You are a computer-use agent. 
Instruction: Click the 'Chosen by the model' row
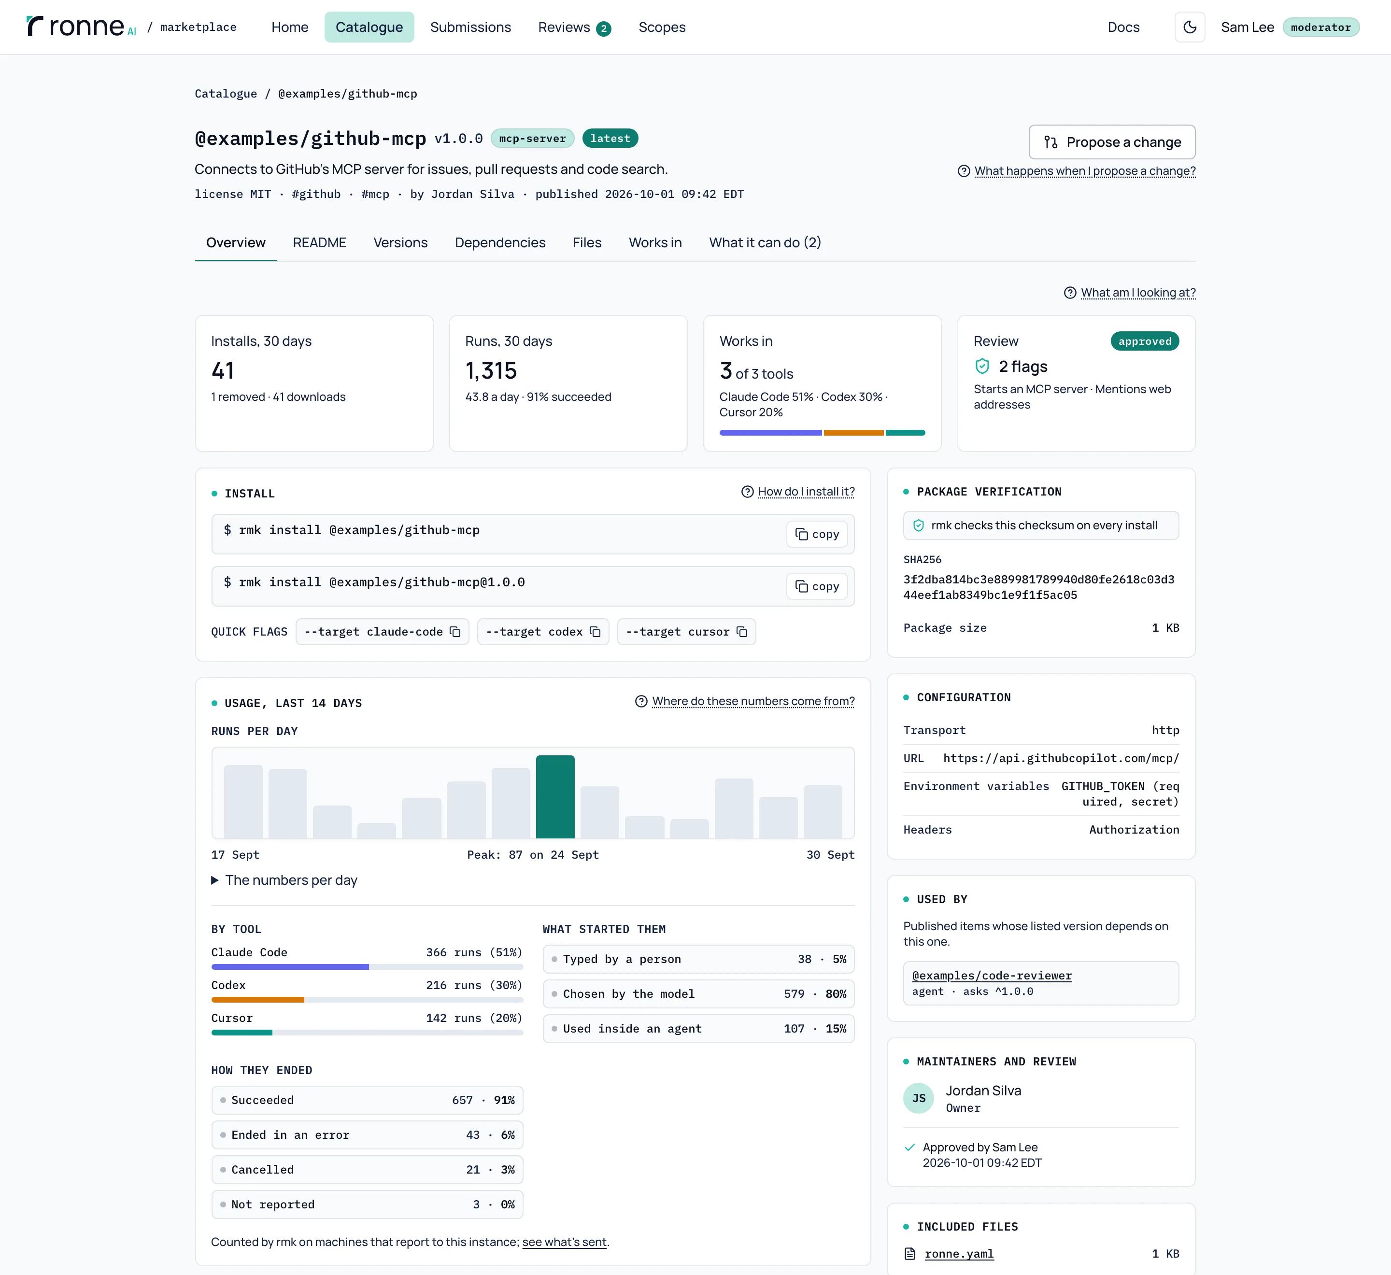pos(698,994)
